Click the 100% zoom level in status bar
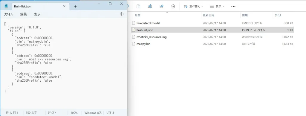Screen dimensions: 306x116 coord(74,113)
